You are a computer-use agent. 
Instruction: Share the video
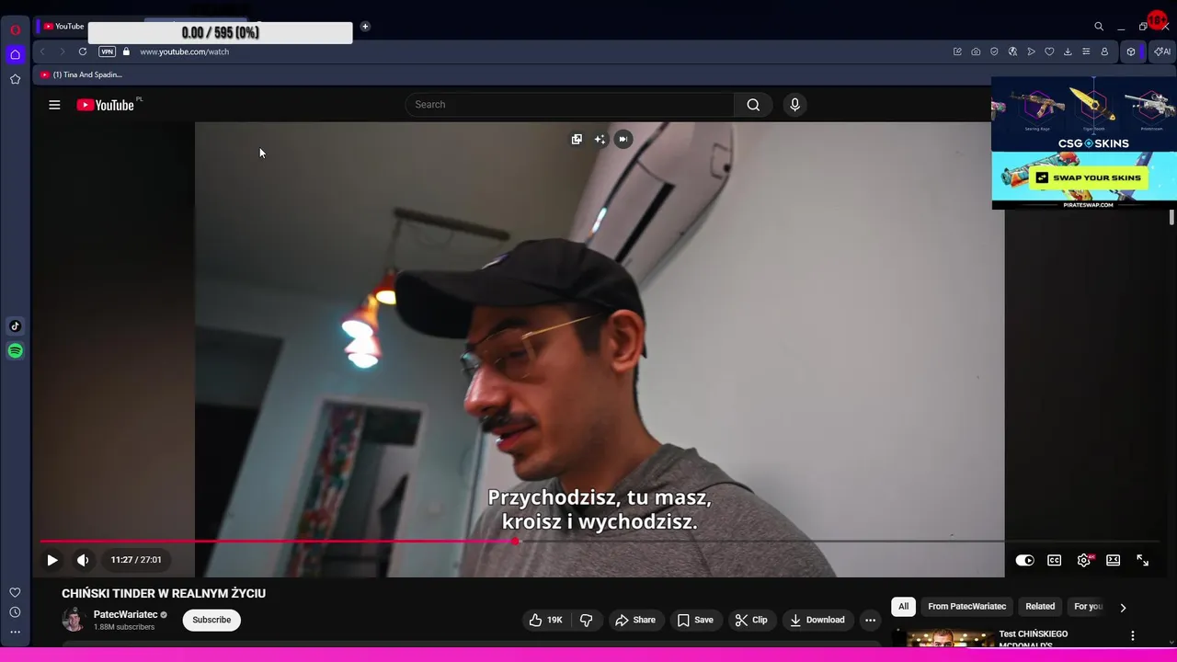pos(635,620)
